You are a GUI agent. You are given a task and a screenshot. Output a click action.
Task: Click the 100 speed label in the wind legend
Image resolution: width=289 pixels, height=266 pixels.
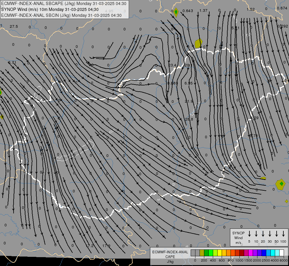coord(283,241)
